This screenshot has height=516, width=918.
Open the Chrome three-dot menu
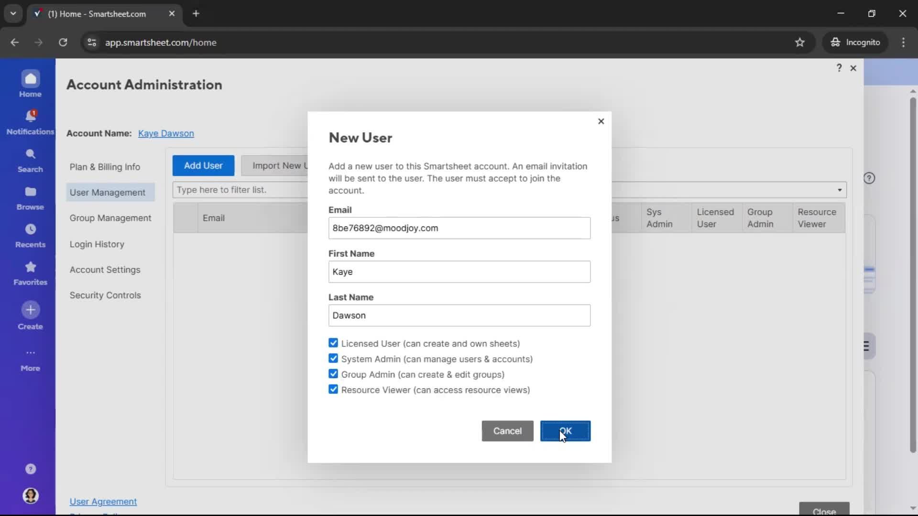(904, 42)
